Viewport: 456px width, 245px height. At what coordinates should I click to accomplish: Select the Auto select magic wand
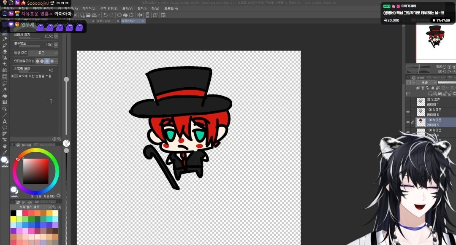(5, 89)
